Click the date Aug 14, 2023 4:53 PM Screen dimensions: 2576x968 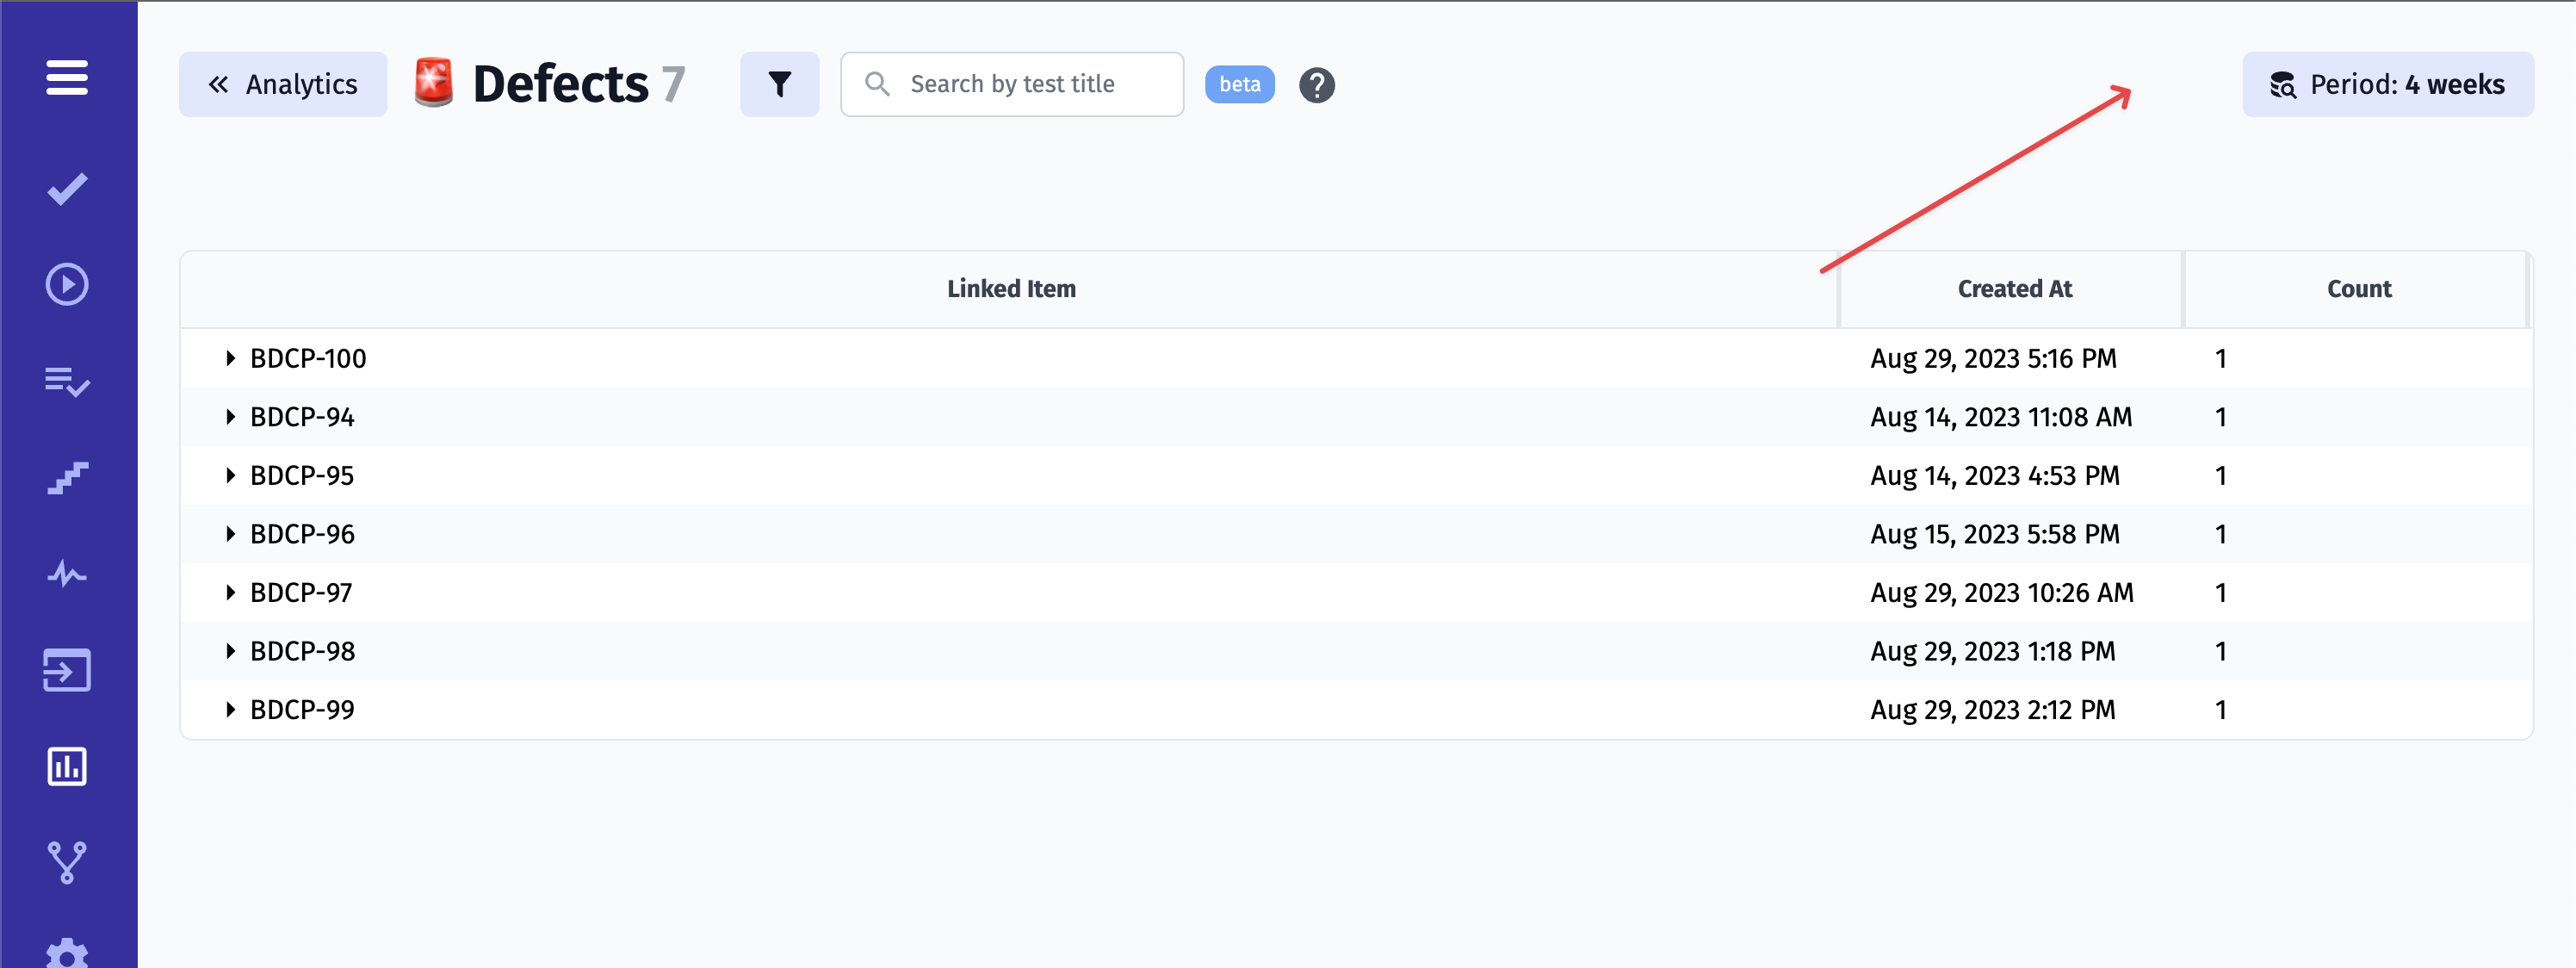(x=1995, y=475)
